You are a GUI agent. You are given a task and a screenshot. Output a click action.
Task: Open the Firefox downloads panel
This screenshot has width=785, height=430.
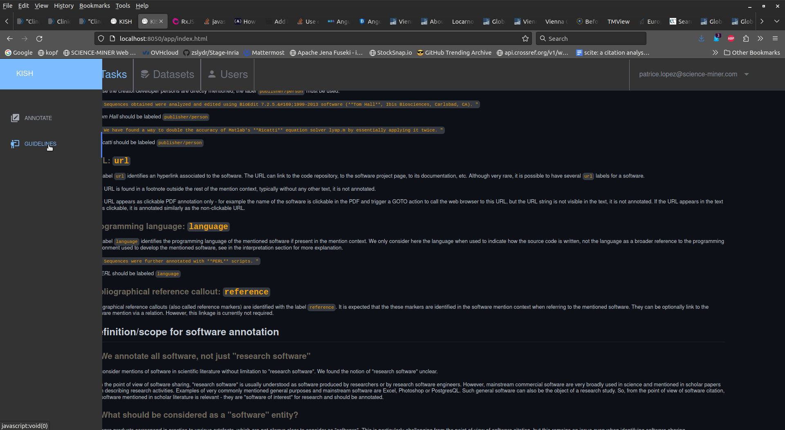pyautogui.click(x=702, y=38)
